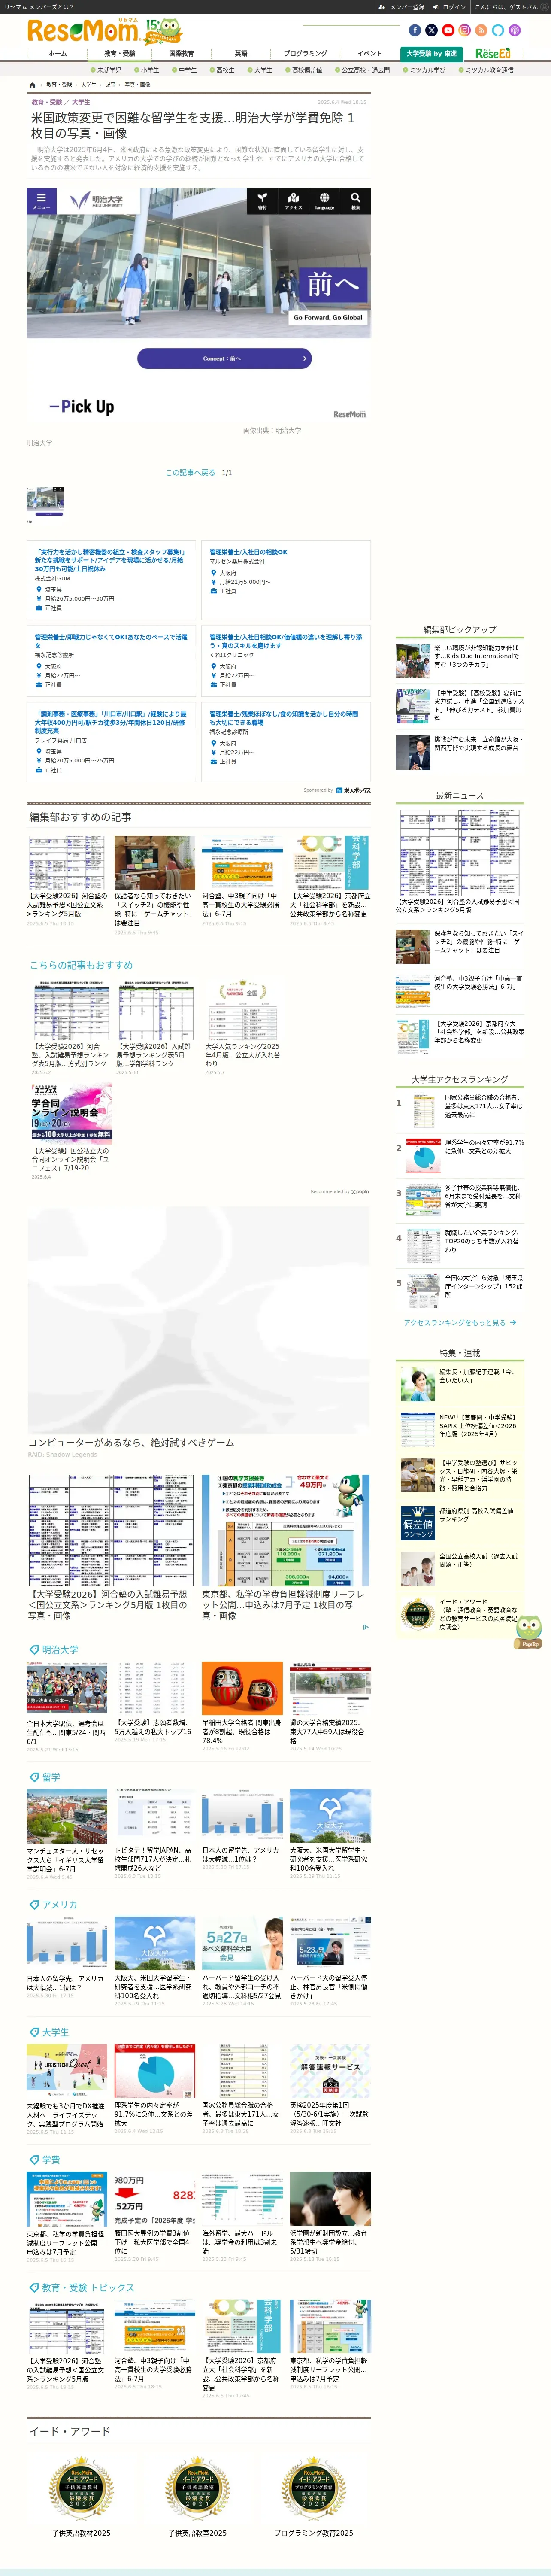Open the 留学 tag section heading
The image size is (551, 2576).
coord(50,1777)
